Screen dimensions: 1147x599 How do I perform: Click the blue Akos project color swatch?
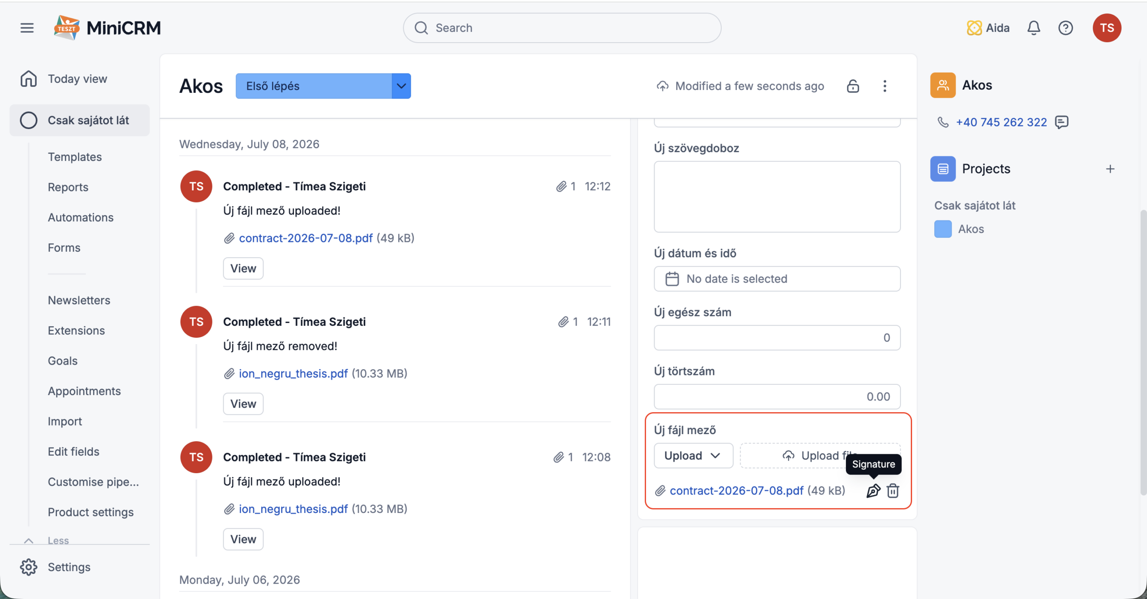(943, 229)
